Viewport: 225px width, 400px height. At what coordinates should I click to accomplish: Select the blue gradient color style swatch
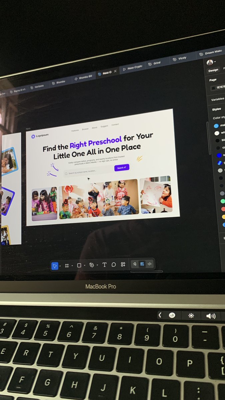(220, 163)
